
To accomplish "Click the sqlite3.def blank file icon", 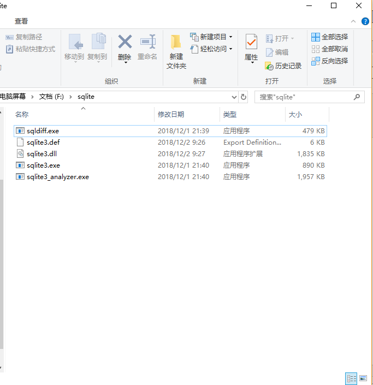I will click(x=20, y=142).
